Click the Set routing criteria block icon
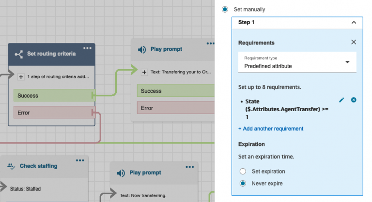Viewport: 372px width, 202px height. click(x=18, y=54)
